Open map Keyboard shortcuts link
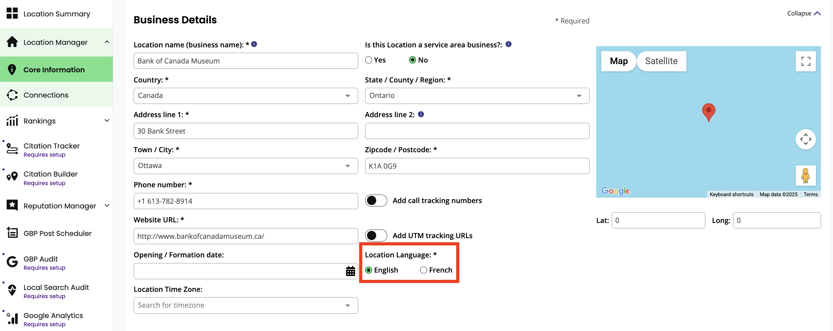The width and height of the screenshot is (833, 331). tap(731, 195)
